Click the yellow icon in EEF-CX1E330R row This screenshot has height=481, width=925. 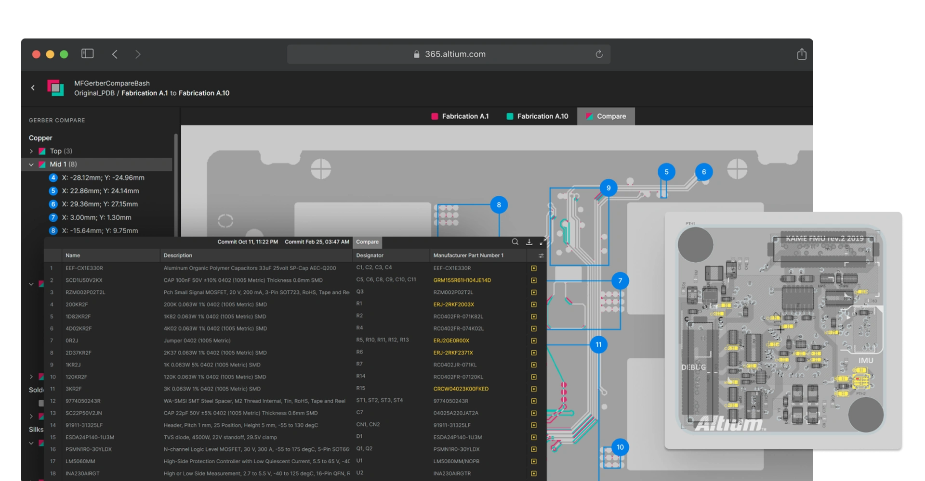pyautogui.click(x=534, y=268)
